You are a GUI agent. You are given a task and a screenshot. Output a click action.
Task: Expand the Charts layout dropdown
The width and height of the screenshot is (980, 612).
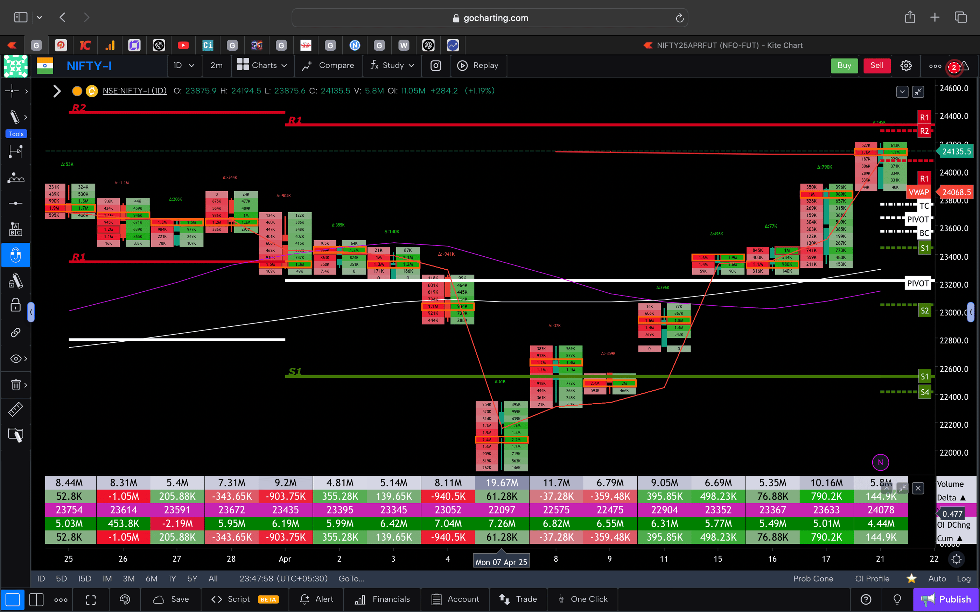(262, 65)
